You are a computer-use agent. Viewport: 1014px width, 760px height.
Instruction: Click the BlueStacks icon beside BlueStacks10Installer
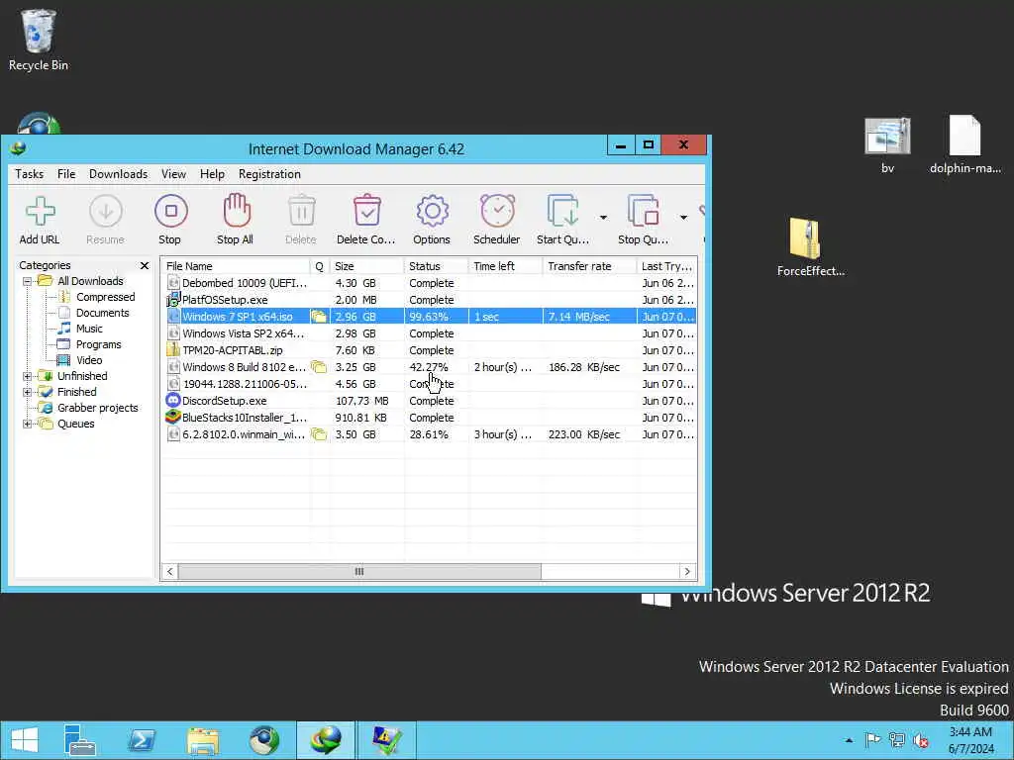point(172,418)
